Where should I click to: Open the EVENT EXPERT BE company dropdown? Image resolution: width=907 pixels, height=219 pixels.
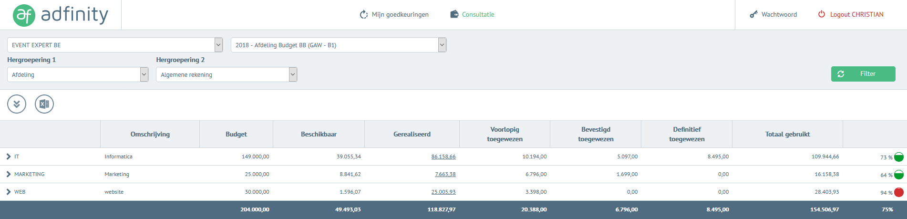(x=115, y=45)
